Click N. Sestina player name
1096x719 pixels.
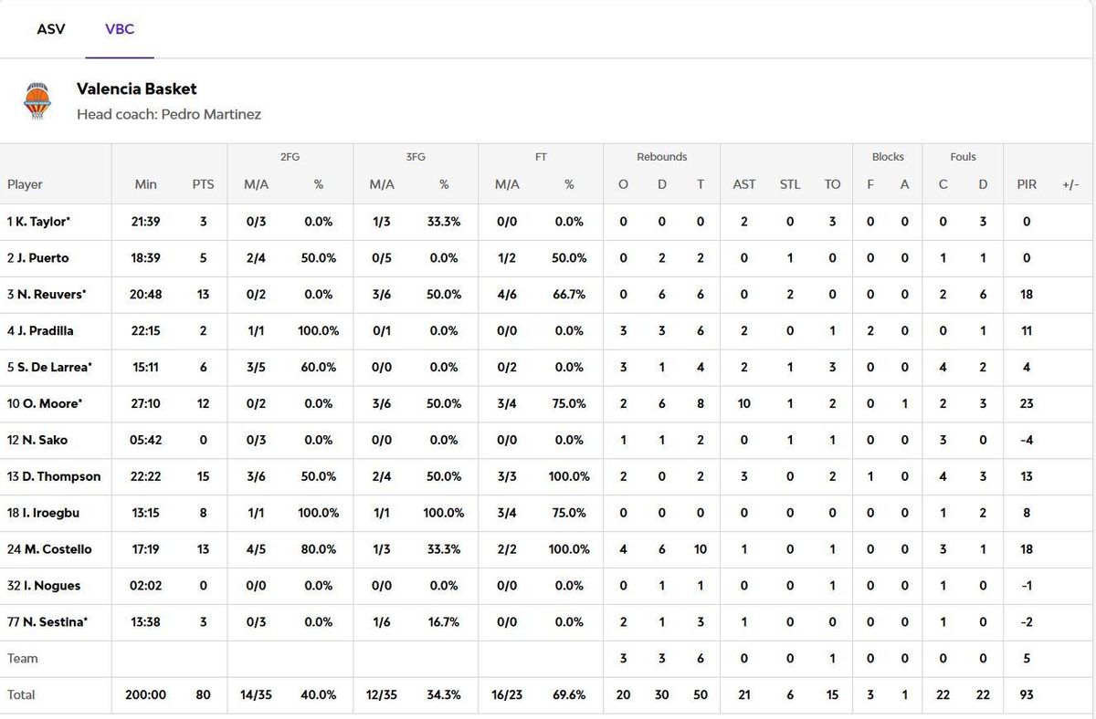51,622
